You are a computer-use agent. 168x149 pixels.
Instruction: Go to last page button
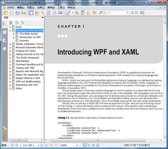(46, 145)
